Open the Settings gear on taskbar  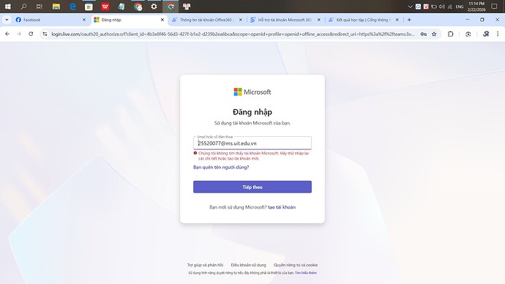[154, 7]
